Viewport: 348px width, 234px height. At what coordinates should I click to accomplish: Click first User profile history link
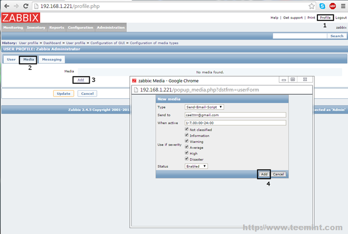coord(29,43)
